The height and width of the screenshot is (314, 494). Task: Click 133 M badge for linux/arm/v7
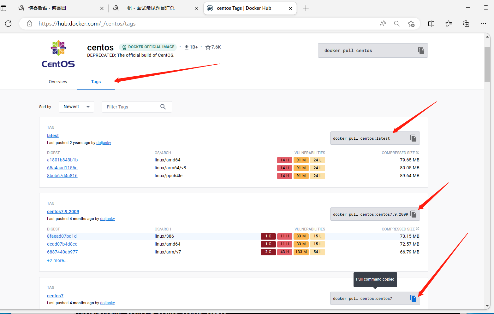301,252
